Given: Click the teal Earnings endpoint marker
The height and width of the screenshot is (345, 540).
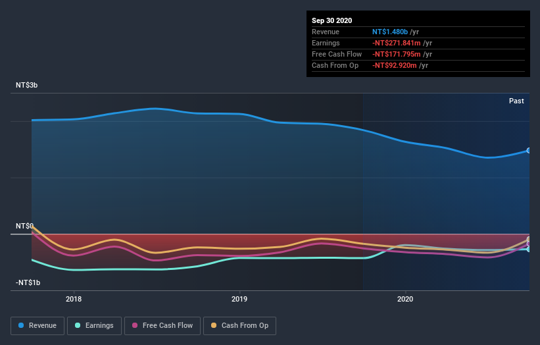Looking at the screenshot, I should (x=529, y=249).
